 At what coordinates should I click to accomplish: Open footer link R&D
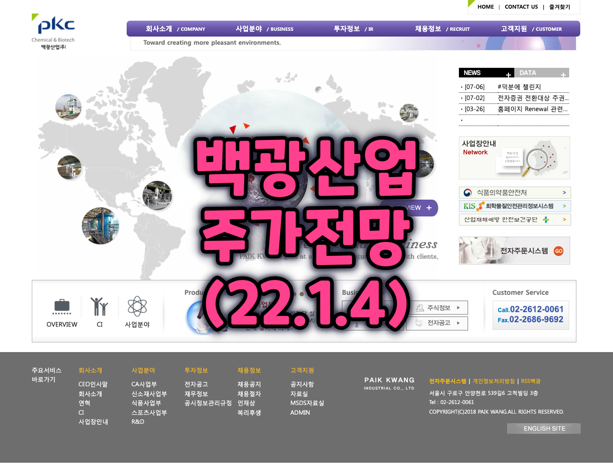[x=138, y=422]
